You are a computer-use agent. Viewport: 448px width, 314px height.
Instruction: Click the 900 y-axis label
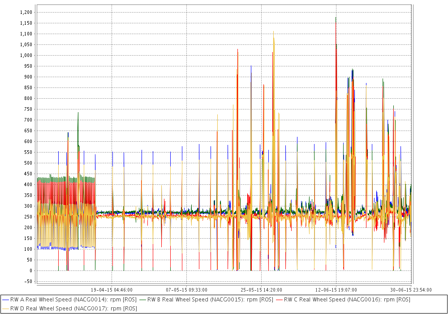coord(28,77)
